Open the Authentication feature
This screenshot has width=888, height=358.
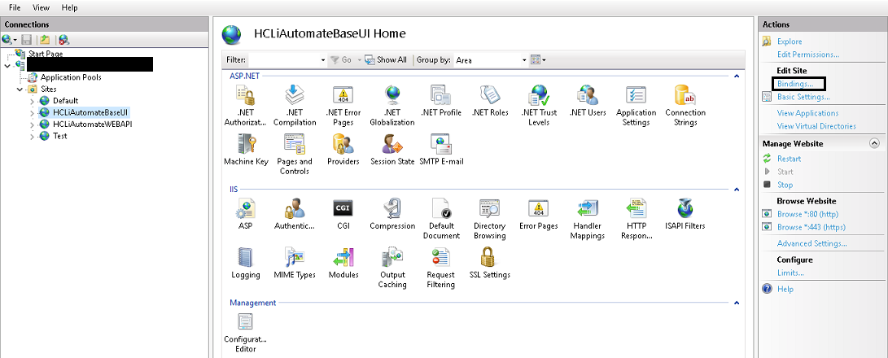295,214
